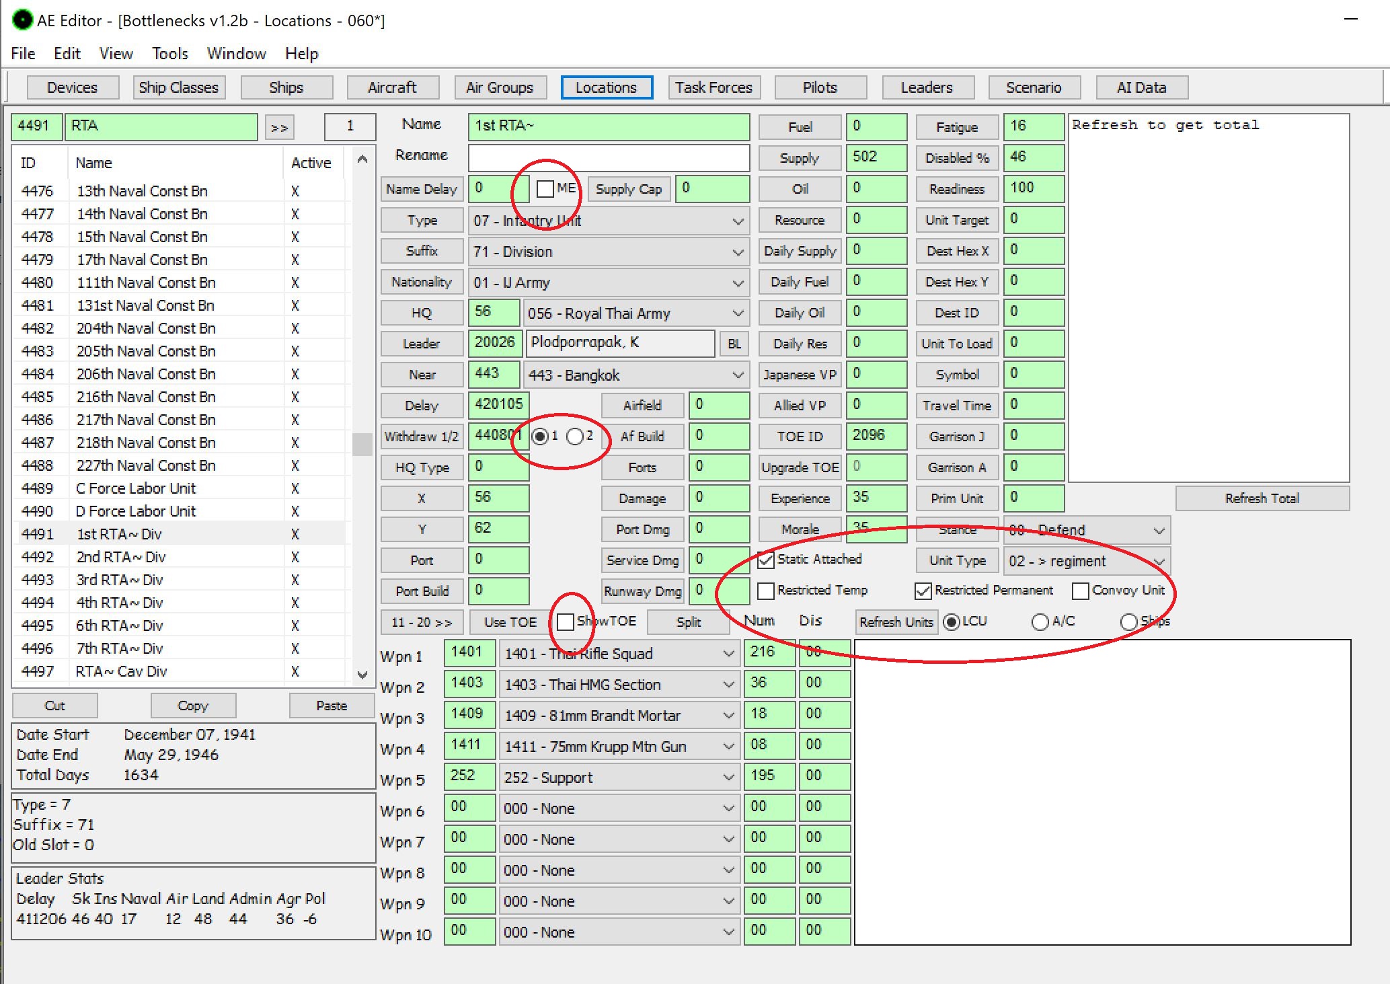Click the Supply value field 502
The image size is (1390, 984).
click(877, 157)
